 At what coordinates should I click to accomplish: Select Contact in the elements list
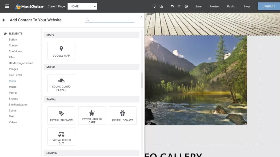point(14,45)
